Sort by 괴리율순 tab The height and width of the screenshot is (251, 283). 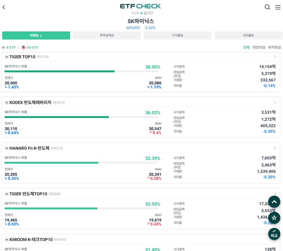(x=248, y=35)
